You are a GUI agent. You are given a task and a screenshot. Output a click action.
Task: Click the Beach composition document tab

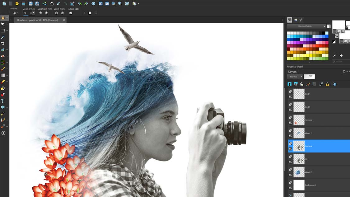[37, 20]
